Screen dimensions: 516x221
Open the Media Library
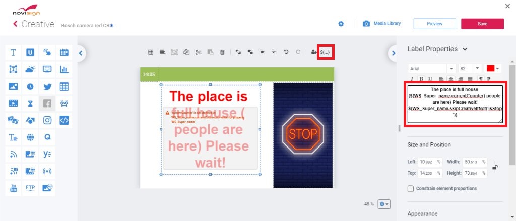tap(382, 24)
